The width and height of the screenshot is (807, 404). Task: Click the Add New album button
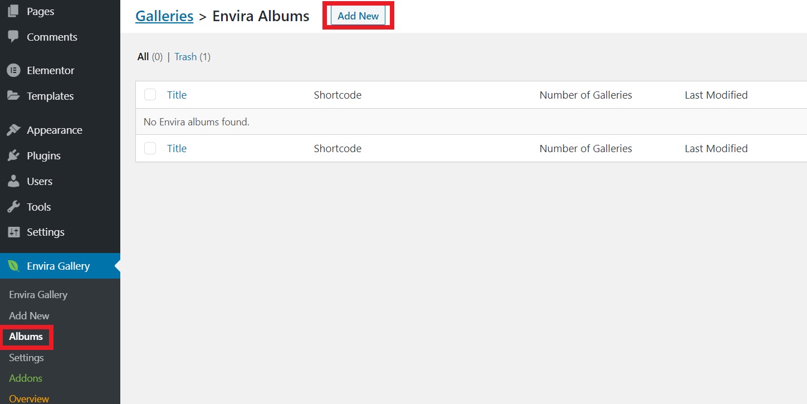358,16
